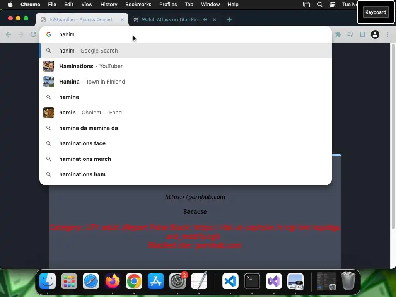
Task: Reload the current page
Action: point(33,34)
